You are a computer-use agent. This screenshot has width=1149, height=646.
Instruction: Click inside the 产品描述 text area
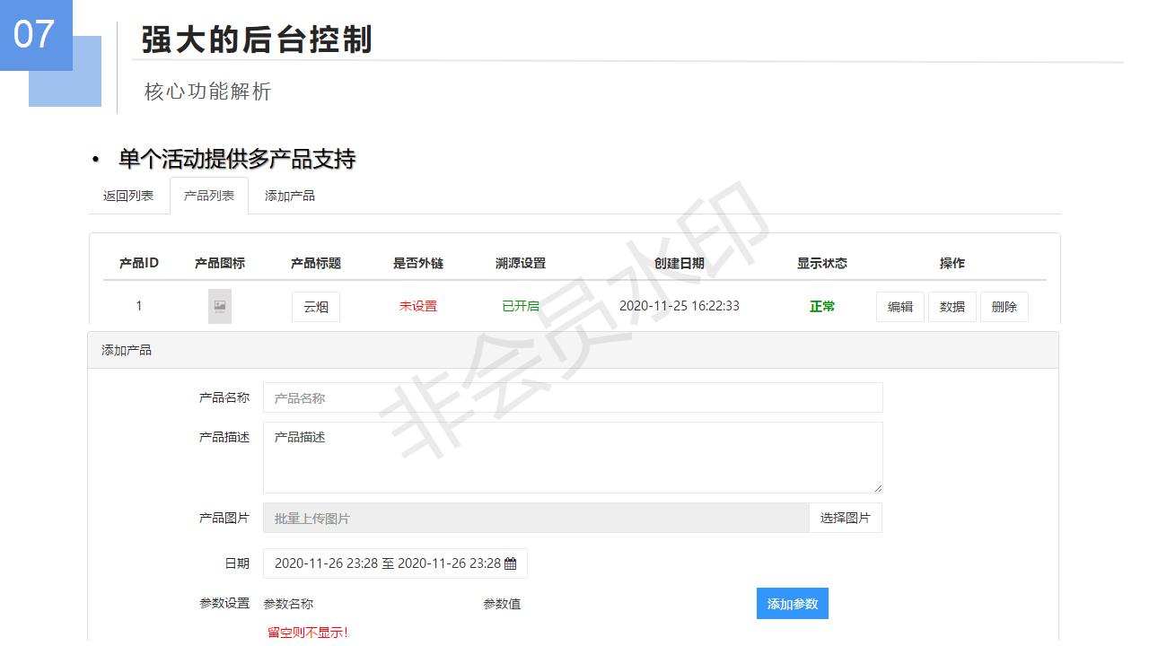573,458
